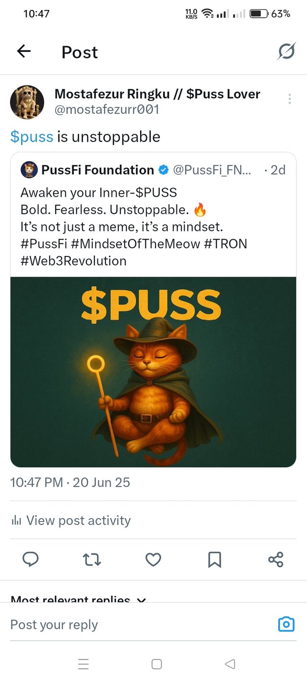Like the post with heart icon

pos(153,560)
